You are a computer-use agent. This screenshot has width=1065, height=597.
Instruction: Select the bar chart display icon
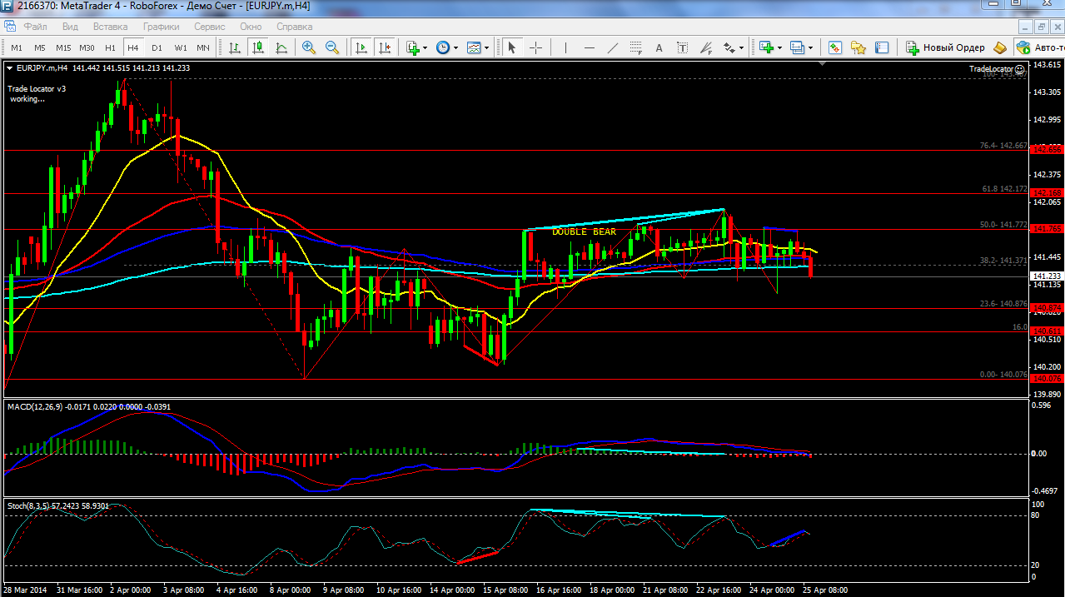tap(236, 47)
